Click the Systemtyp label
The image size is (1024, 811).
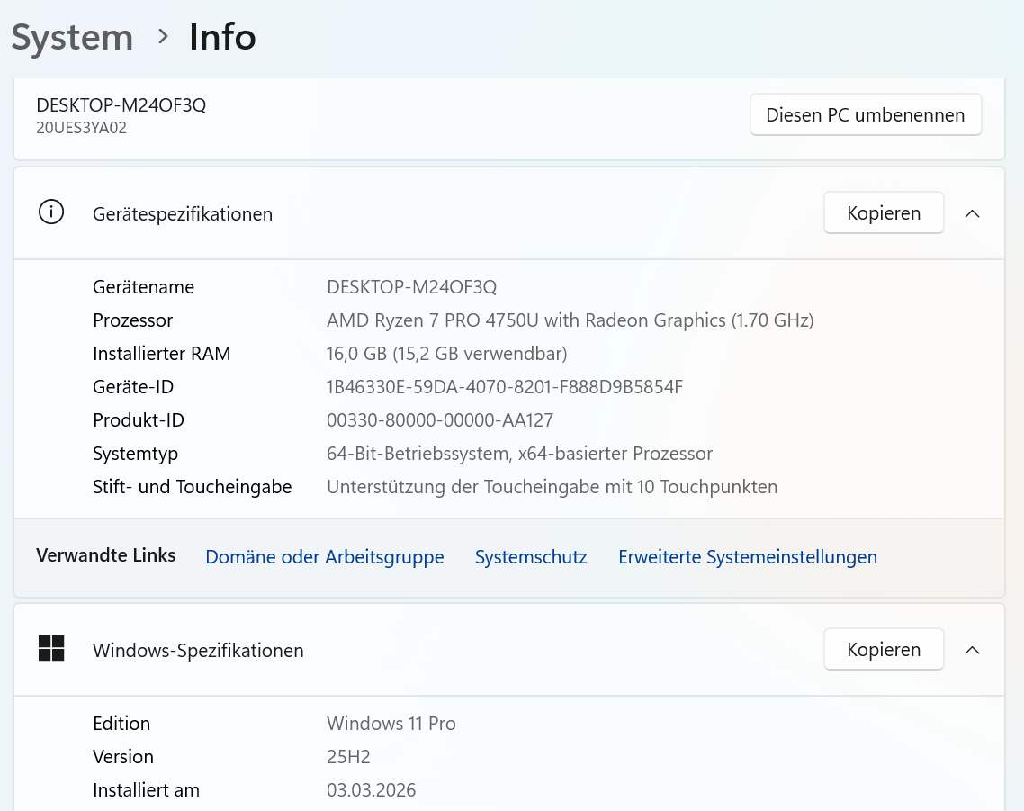(x=135, y=454)
